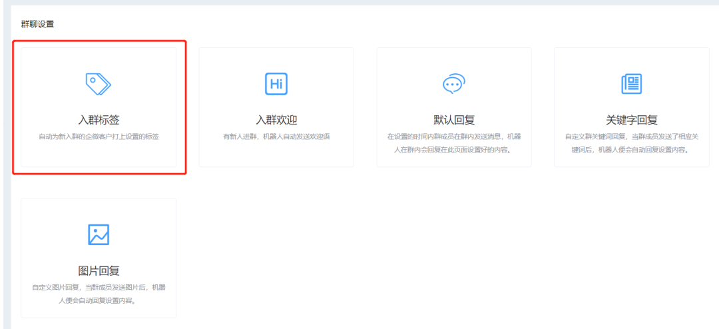
Task: Click the description text under 默认回复
Action: [x=454, y=143]
